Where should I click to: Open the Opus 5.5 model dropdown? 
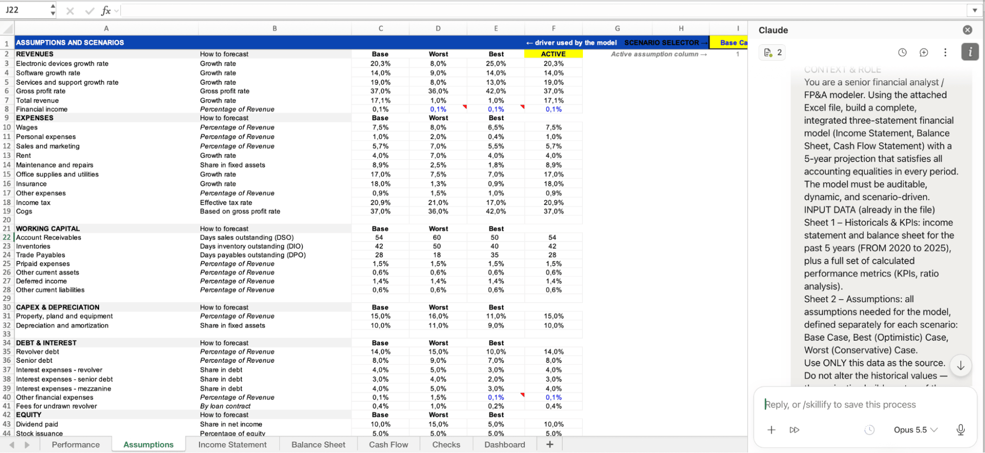click(x=916, y=430)
